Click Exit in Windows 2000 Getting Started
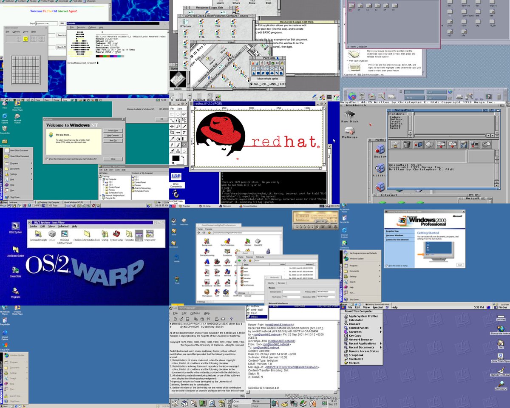510x408 pixels. tap(460, 265)
